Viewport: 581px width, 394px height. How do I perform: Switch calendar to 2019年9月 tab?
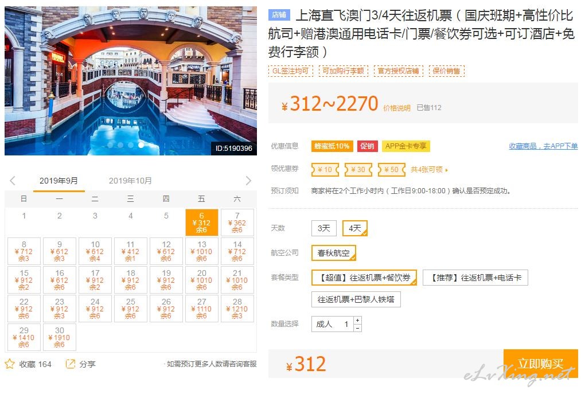coord(59,181)
